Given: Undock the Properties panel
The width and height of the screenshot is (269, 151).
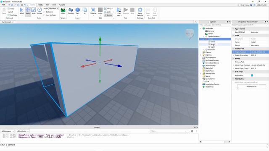Looking at the screenshot, I should (265, 22).
